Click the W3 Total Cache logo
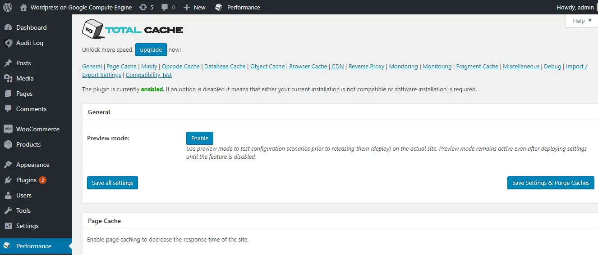Viewport: 598px width, 255px height. (x=133, y=29)
